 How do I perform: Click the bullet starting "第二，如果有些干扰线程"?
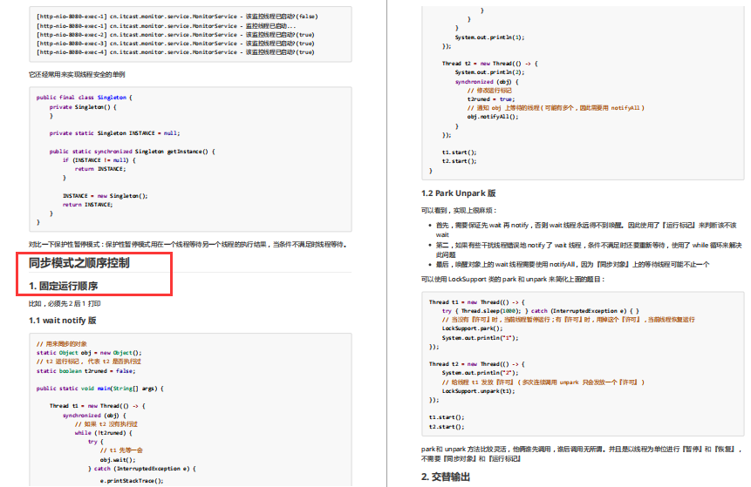(x=589, y=250)
